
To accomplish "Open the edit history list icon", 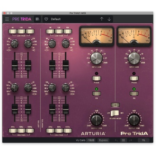I will pos(123,140).
